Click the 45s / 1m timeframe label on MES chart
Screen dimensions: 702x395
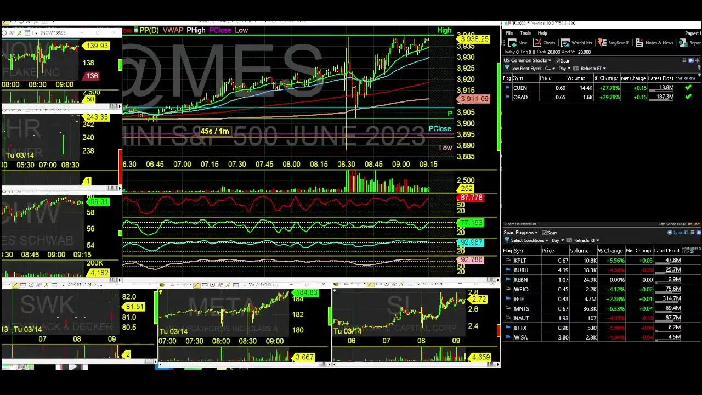[214, 131]
